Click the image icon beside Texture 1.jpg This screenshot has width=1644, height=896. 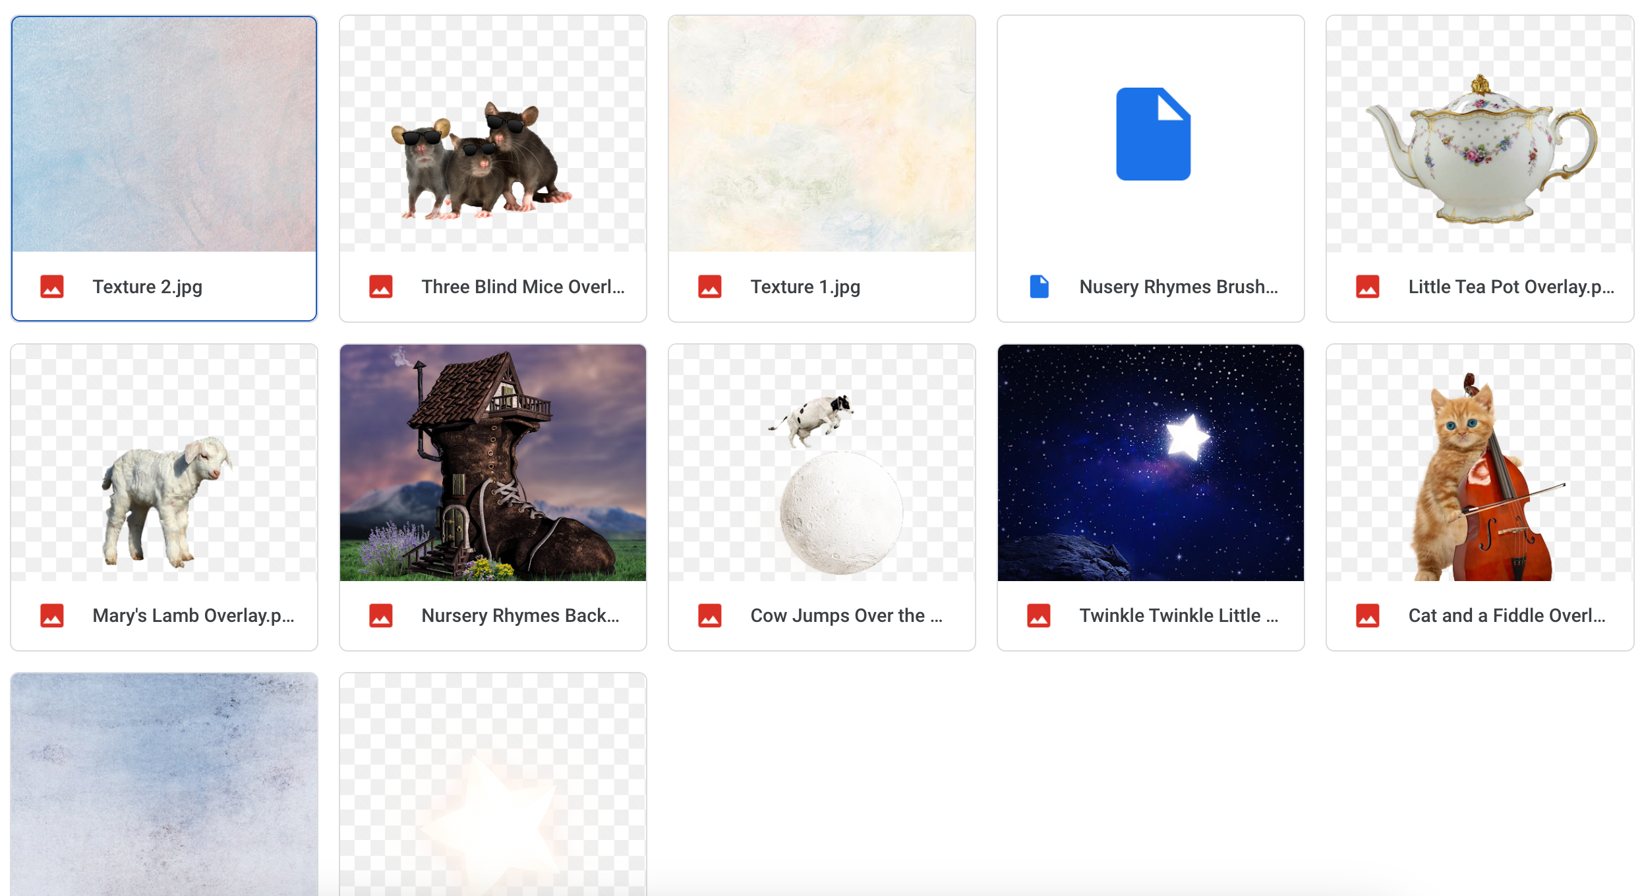point(710,287)
